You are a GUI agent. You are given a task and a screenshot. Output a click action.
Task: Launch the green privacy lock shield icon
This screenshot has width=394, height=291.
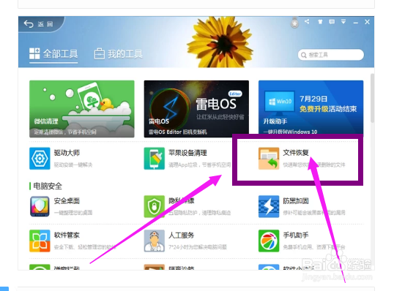click(155, 206)
